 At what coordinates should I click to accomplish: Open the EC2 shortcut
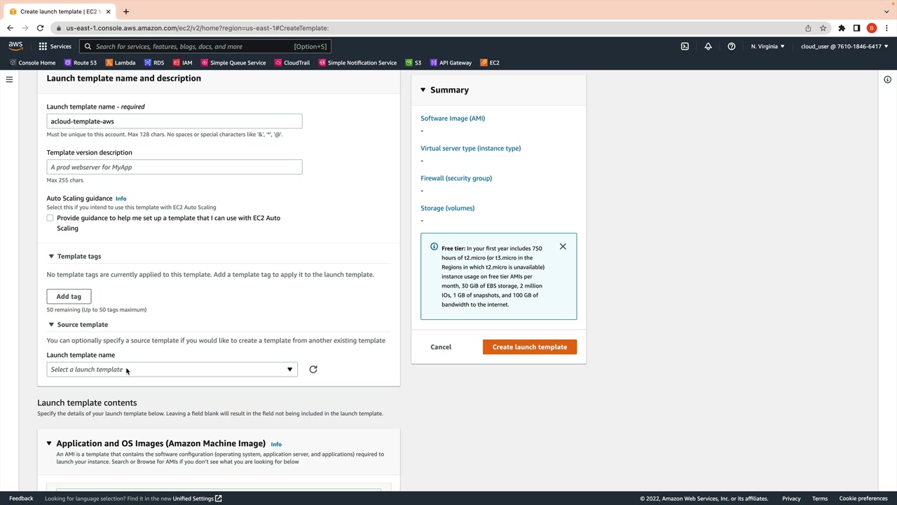490,62
